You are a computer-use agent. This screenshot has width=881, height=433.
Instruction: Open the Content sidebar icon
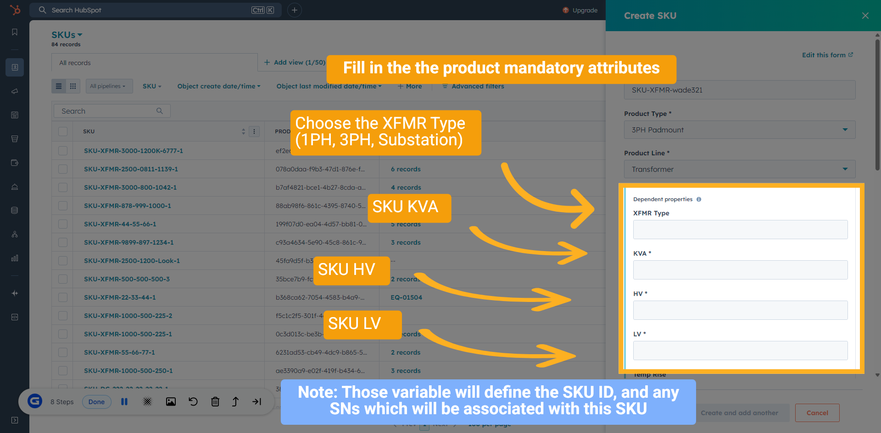pos(15,115)
